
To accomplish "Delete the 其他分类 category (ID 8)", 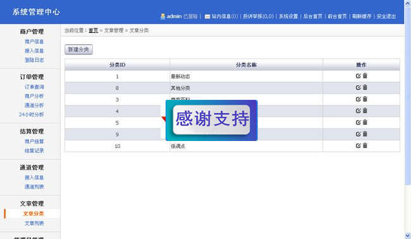I will point(365,87).
